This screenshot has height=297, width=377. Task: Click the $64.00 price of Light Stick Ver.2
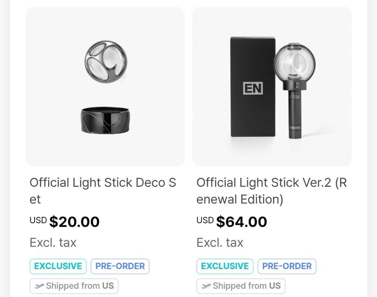(x=242, y=222)
